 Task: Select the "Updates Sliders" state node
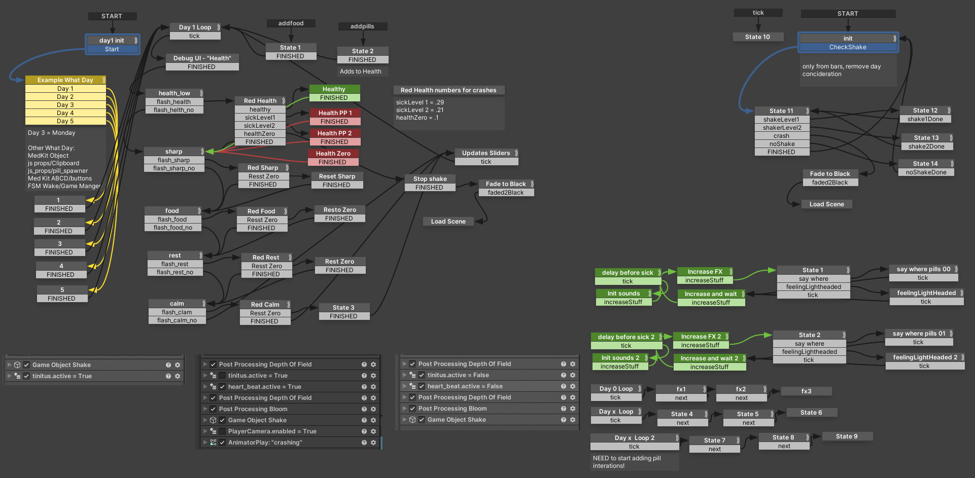click(x=485, y=153)
